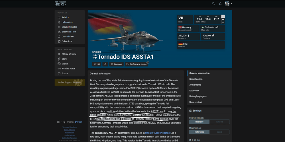The width and height of the screenshot is (285, 142).
Task: Open the Forum link
Action: tap(65, 73)
